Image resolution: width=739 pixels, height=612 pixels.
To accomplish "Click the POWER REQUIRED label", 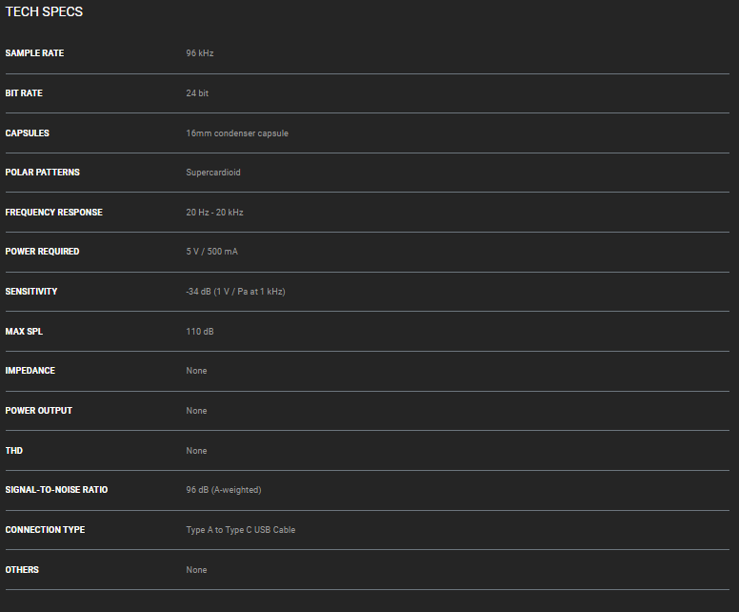I will point(42,252).
